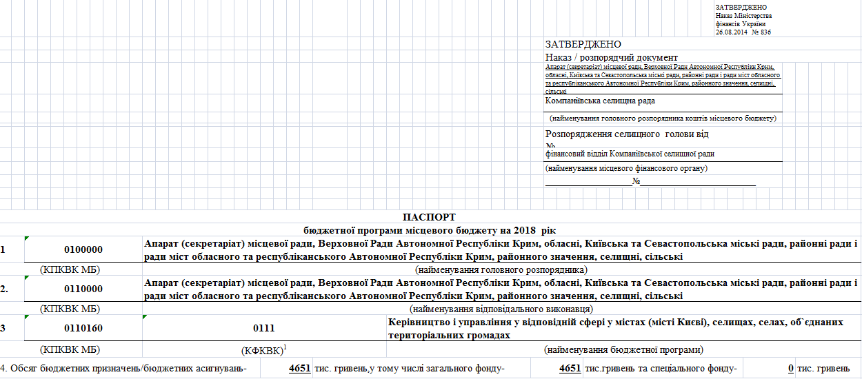The width and height of the screenshot is (862, 379).
Task: Select the small ЗАТВЕРДЖЕНО above Наказ Міністерства
Action: (x=741, y=6)
